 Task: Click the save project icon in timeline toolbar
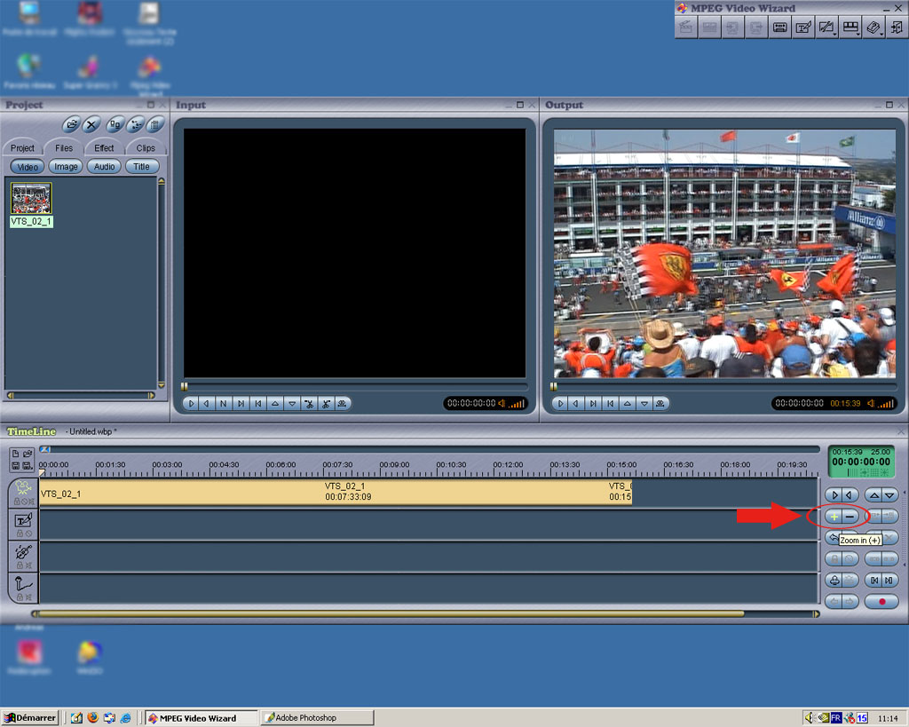coord(16,466)
